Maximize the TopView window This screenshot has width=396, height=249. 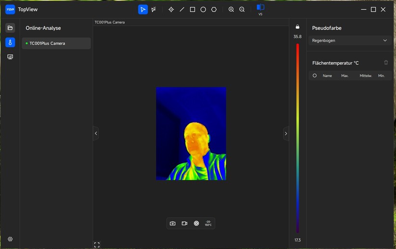tap(373, 10)
